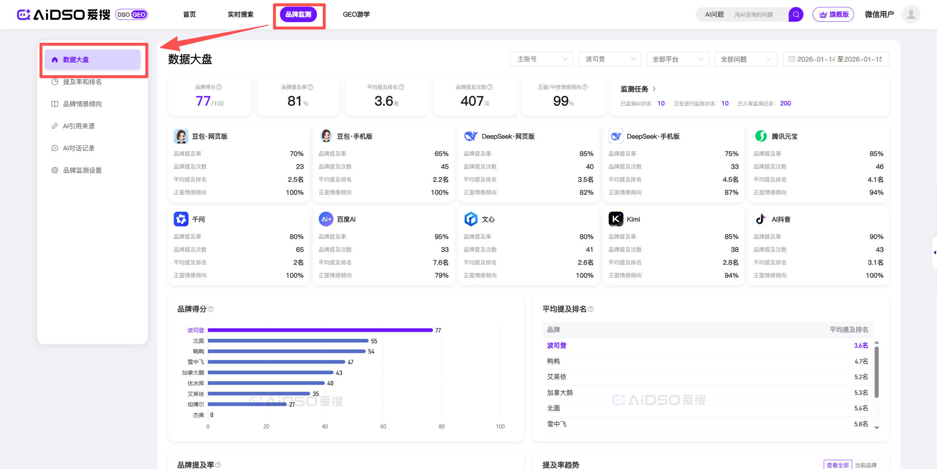Click the 旗舰版 upgrade button
The width and height of the screenshot is (937, 469).
click(x=833, y=14)
